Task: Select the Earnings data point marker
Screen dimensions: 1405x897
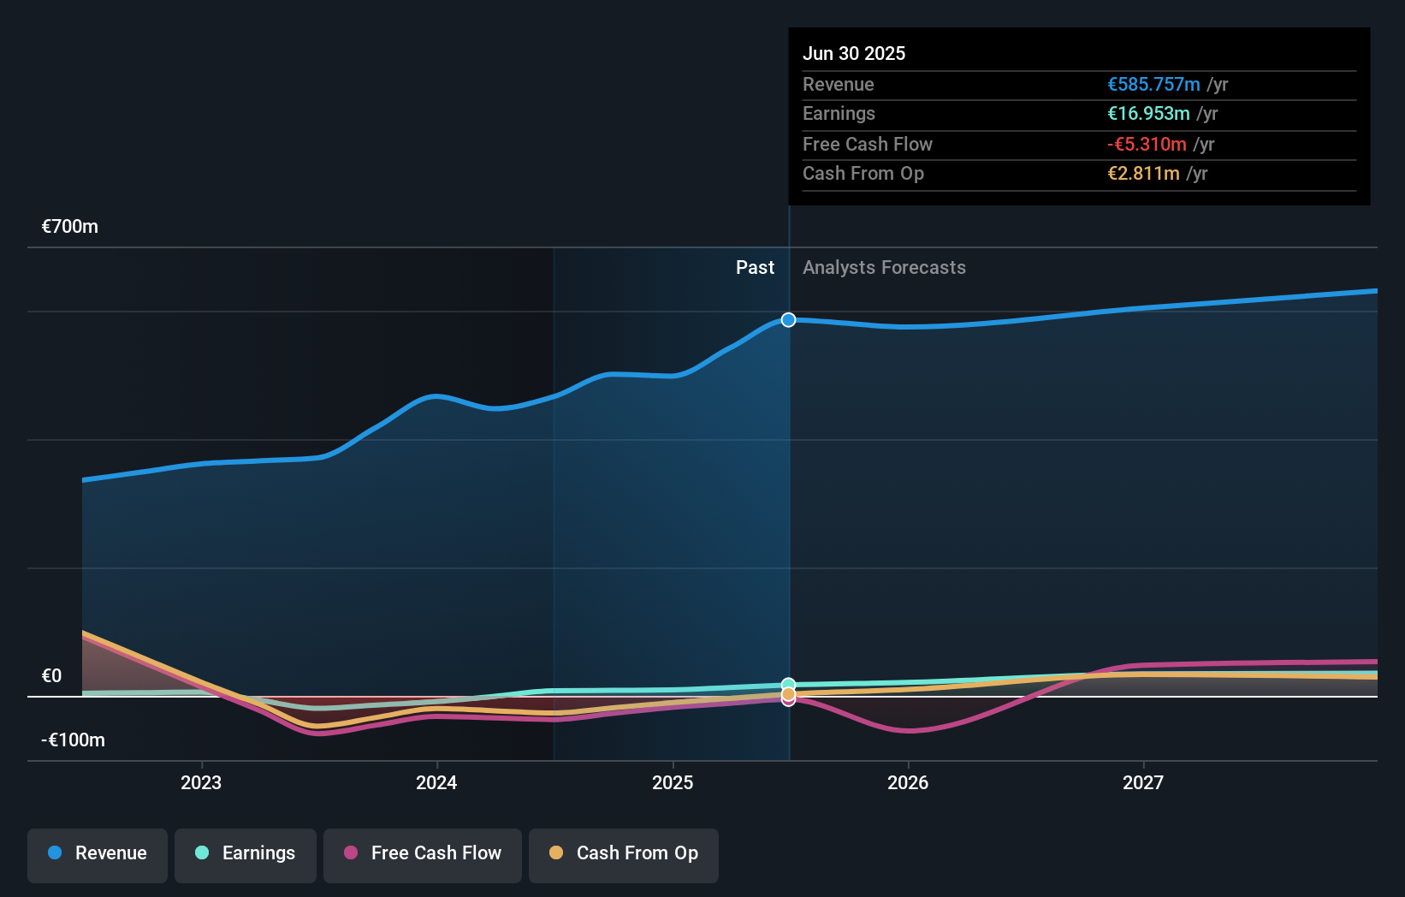Action: 789,684
